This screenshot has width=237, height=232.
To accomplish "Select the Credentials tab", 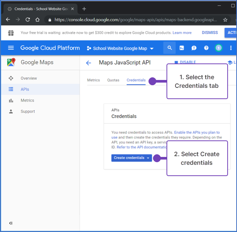I will coord(136,80).
